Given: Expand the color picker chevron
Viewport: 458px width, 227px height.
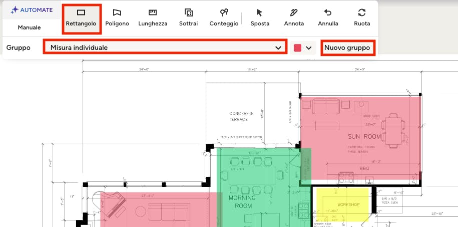Looking at the screenshot, I should pyautogui.click(x=309, y=48).
